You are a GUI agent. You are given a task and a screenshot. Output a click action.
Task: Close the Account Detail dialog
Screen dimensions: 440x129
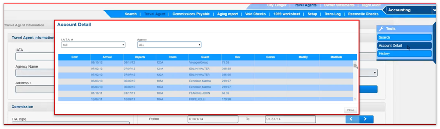350,110
